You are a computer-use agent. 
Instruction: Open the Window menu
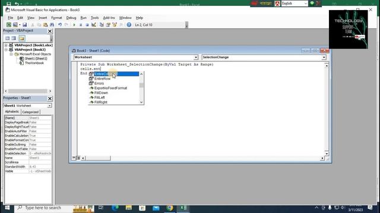(125, 18)
